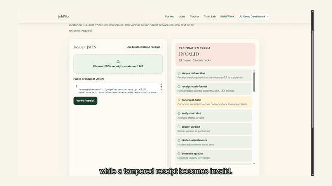Click the JSON textarea scroll up arrow

[x=161, y=84]
